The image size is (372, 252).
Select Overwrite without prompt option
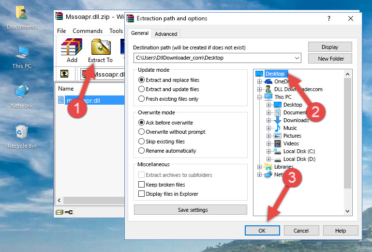click(172, 132)
